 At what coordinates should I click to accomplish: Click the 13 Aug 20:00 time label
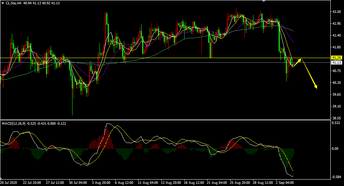[x=171, y=182]
